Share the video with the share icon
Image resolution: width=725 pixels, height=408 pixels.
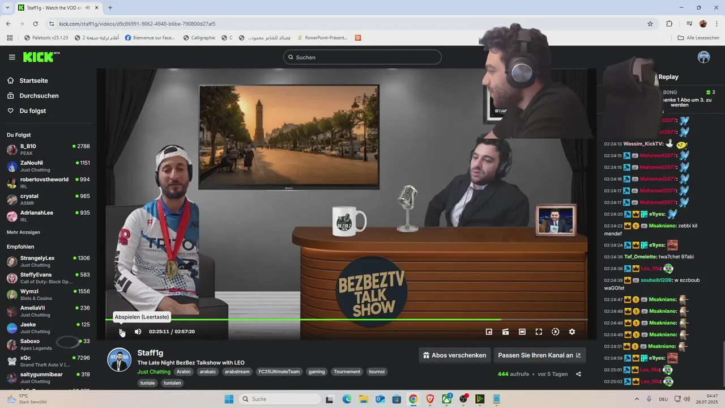pos(578,374)
